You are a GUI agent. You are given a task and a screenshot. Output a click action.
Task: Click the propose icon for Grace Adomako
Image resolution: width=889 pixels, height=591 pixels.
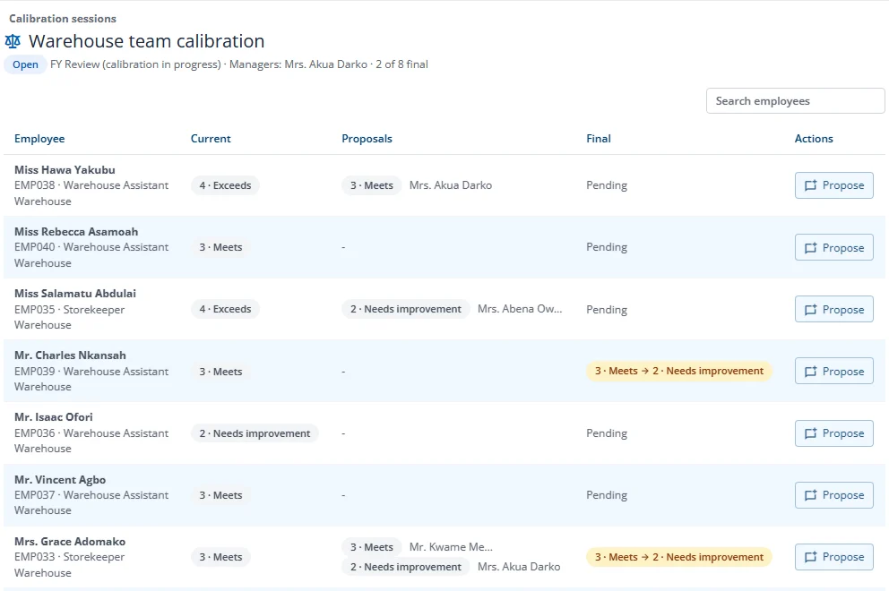click(811, 557)
